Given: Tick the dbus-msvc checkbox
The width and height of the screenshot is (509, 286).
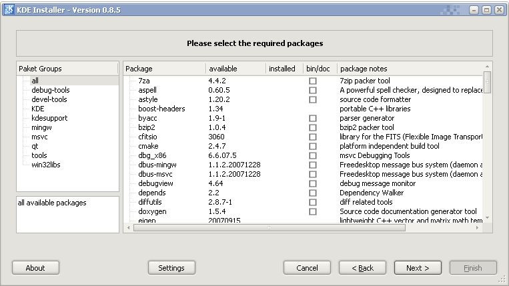Looking at the screenshot, I should coord(313,174).
